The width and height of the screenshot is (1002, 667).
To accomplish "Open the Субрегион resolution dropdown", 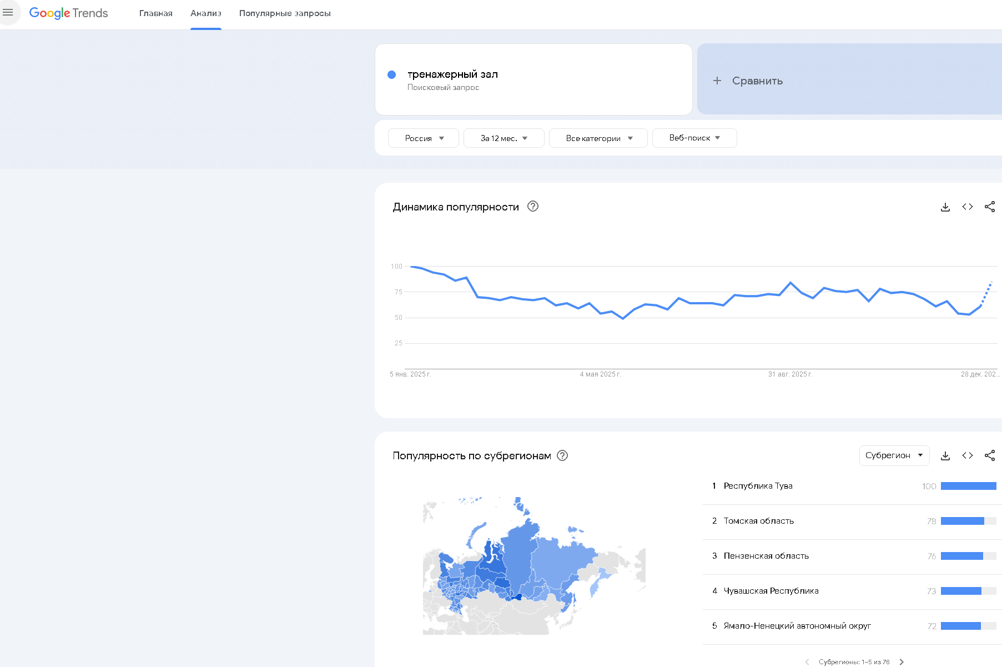I will pos(894,455).
